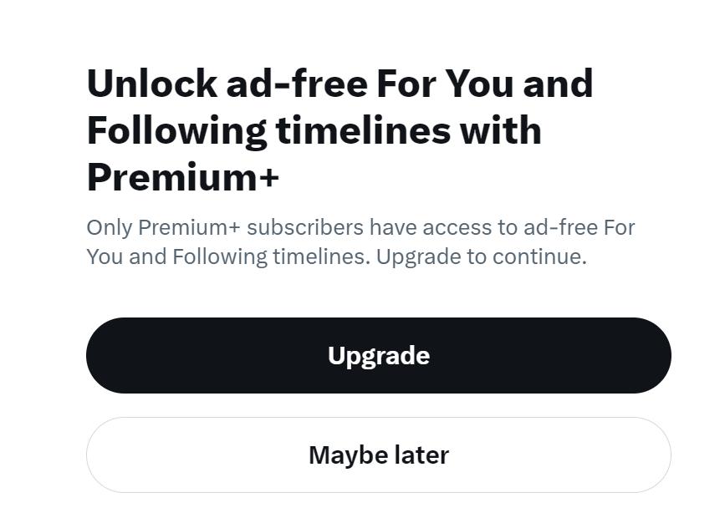725x513 pixels.
Task: Choose the dark pill-shaped Upgrade option
Action: (x=378, y=355)
